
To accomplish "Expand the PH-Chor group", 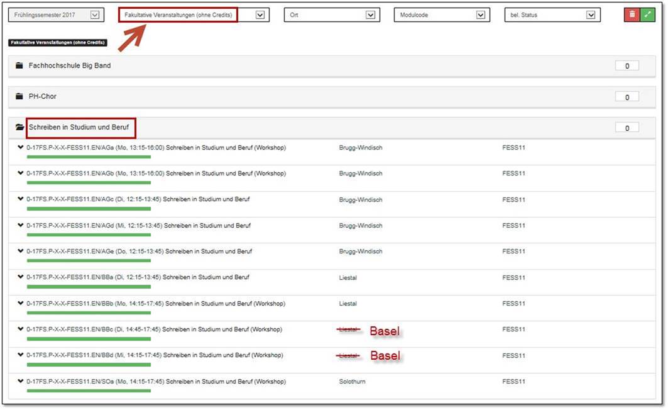I will 332,97.
